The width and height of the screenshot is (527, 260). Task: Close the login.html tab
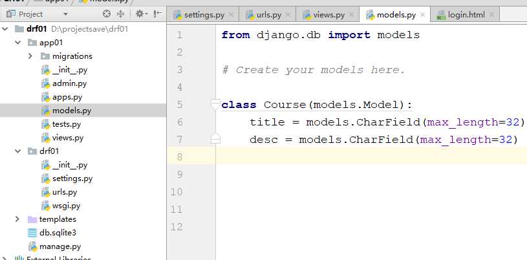coord(491,15)
